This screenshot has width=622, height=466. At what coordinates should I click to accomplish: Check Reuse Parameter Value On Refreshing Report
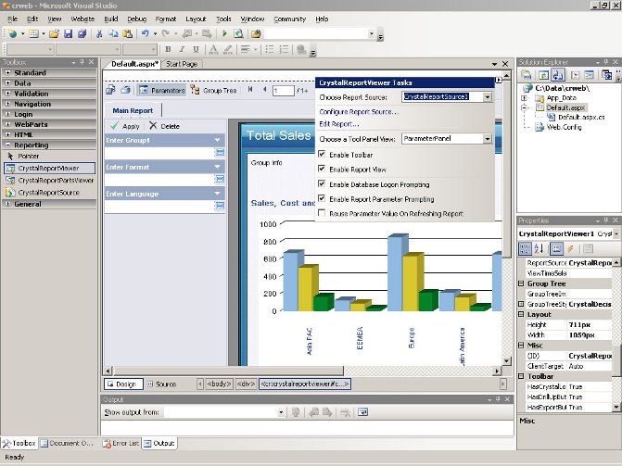[322, 213]
